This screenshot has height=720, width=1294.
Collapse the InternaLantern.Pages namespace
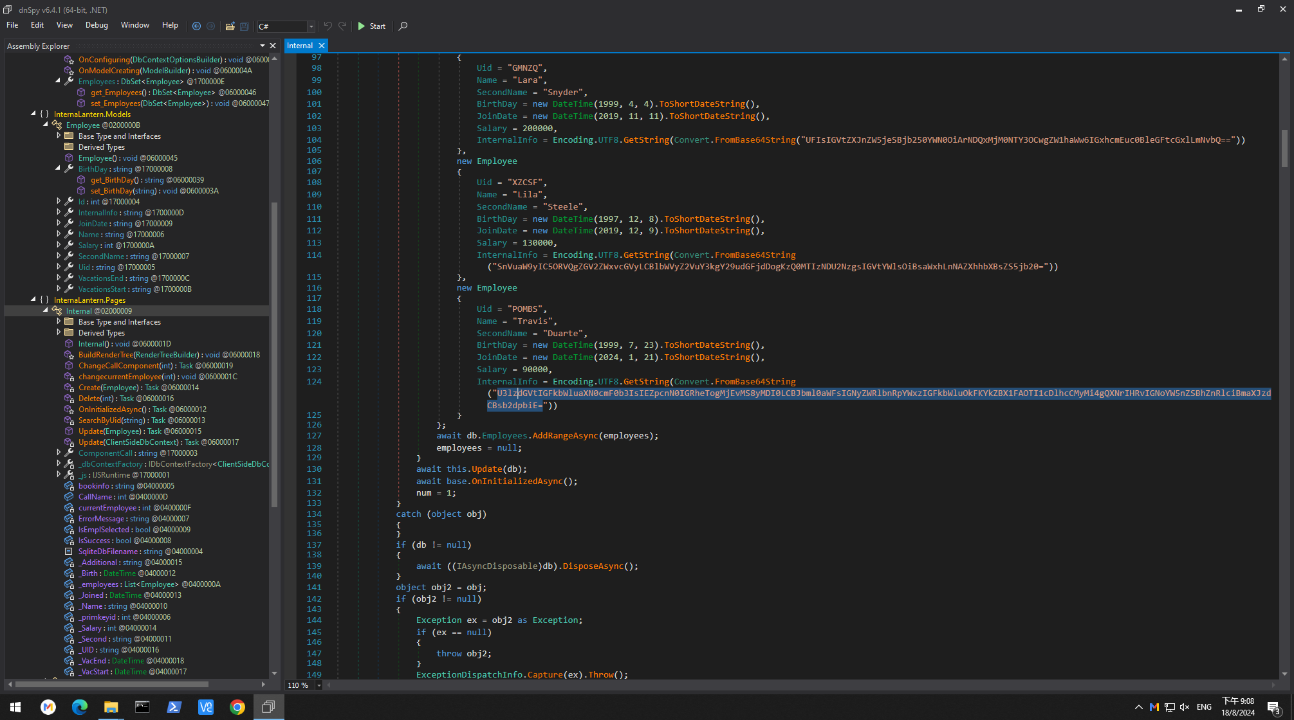point(33,300)
